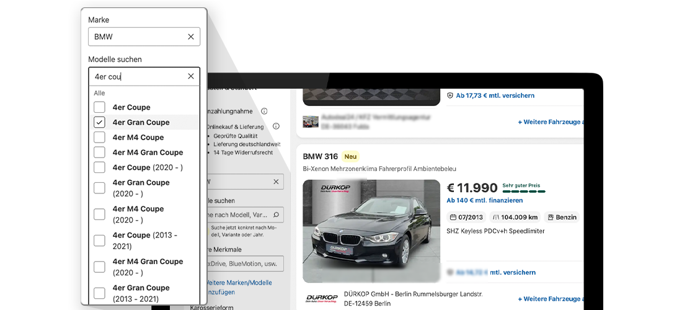Click 'Weitere Fahrzeuge' link for DÜRKOP dealer

point(551,299)
